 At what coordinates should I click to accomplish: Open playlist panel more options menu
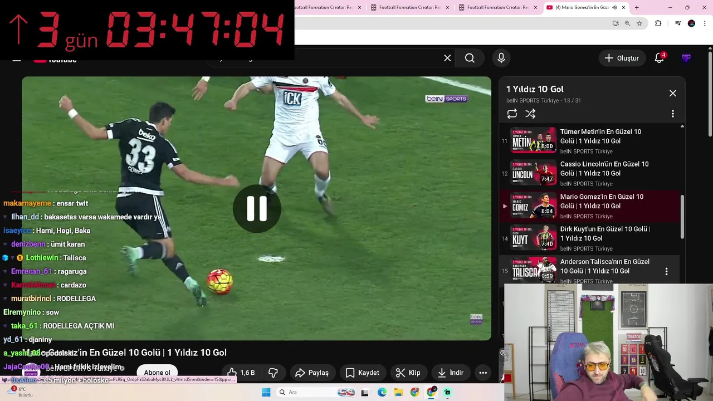coord(673,114)
